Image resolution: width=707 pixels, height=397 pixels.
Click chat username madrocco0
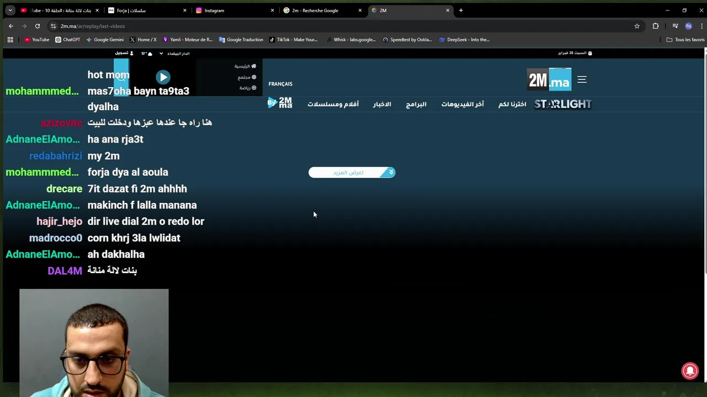[x=55, y=238]
